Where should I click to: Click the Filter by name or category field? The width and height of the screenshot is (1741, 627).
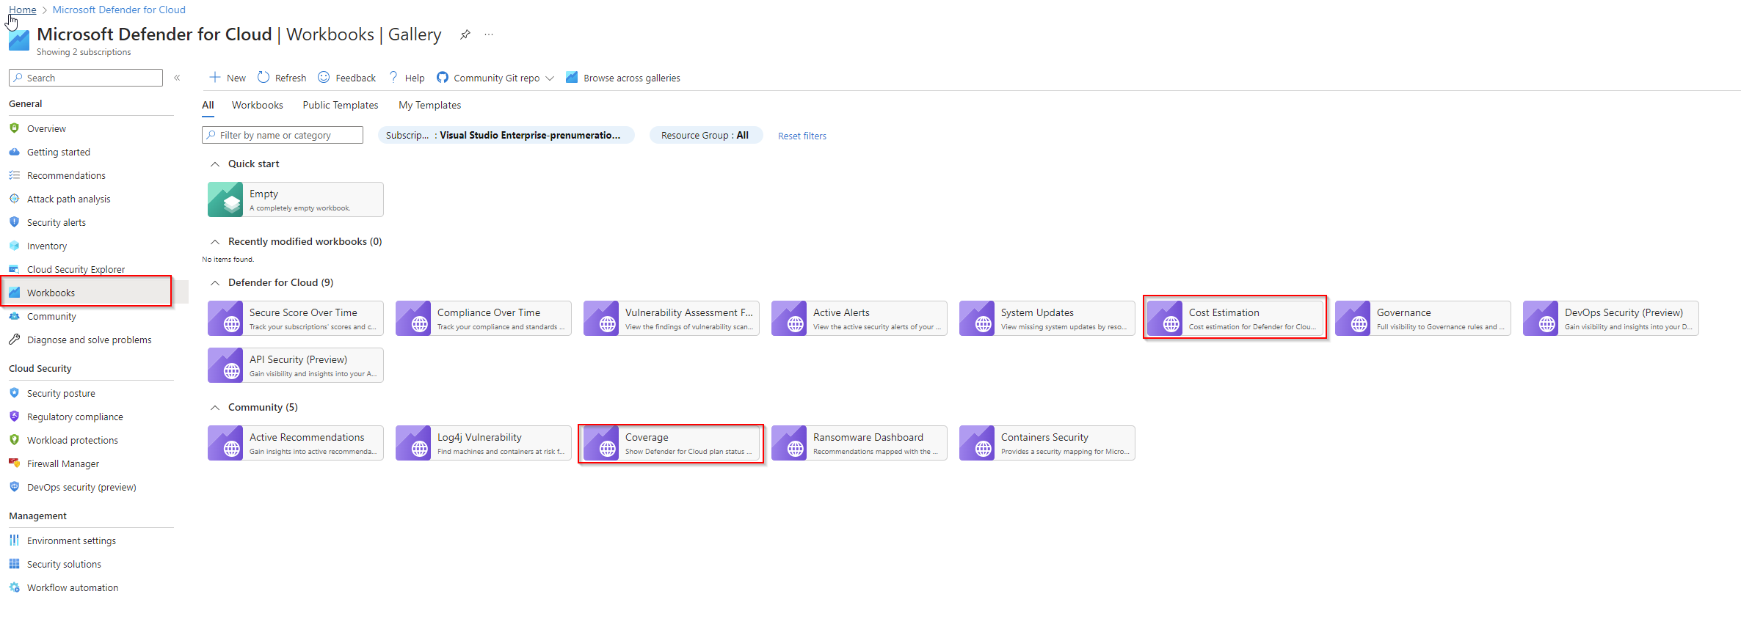coord(283,136)
